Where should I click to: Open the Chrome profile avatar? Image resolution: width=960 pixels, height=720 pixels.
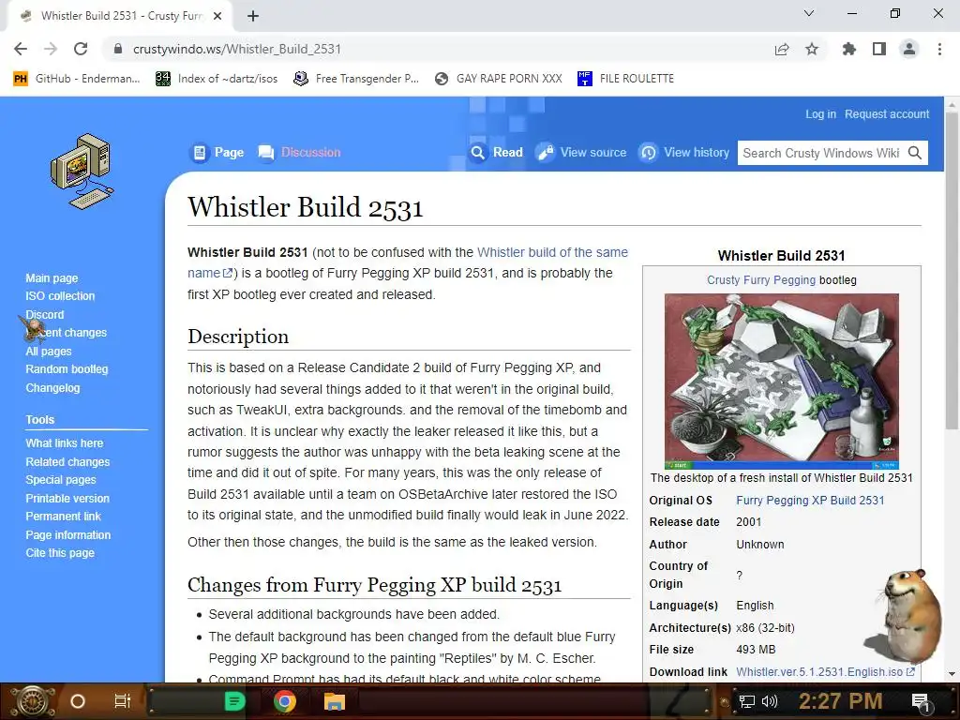(909, 49)
